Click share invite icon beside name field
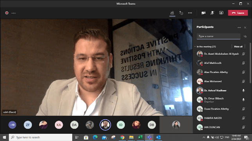The image size is (252, 141). pos(245,36)
